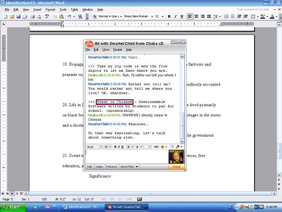Click the IM with SmarterChild taskbar button
Image resolution: width=282 pixels, height=212 pixels.
(x=127, y=207)
